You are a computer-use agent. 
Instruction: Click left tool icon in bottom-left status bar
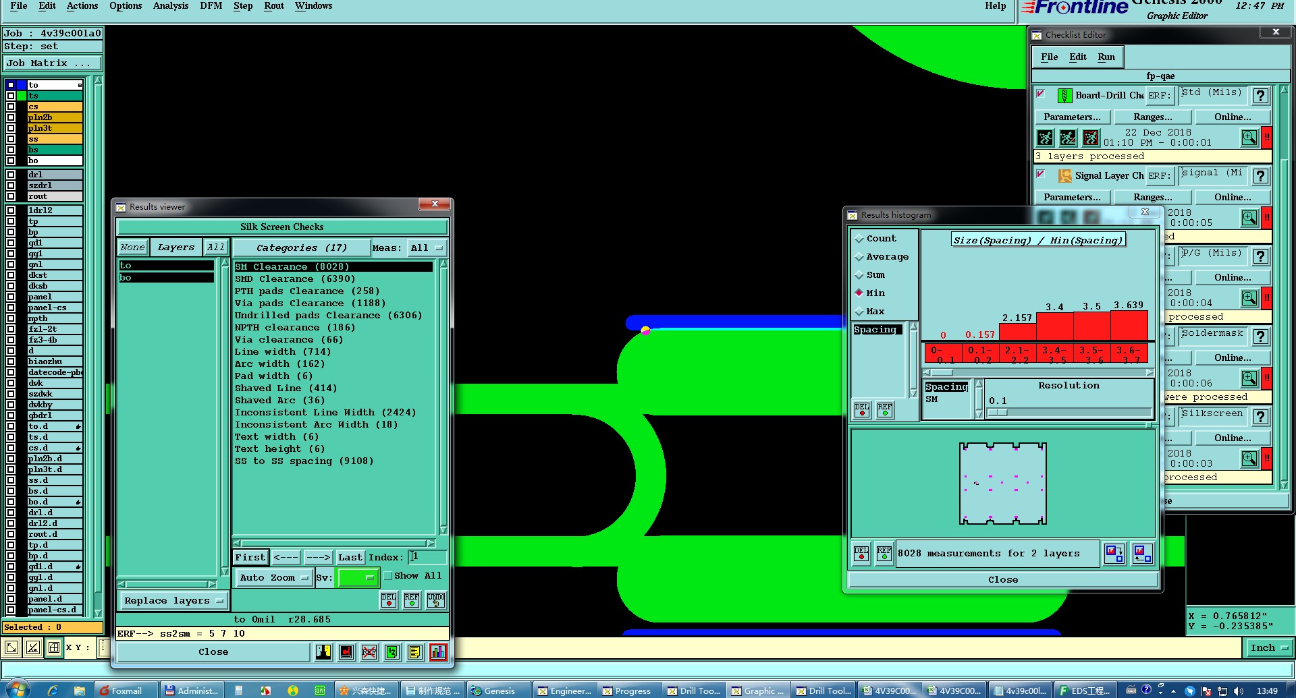[x=11, y=648]
